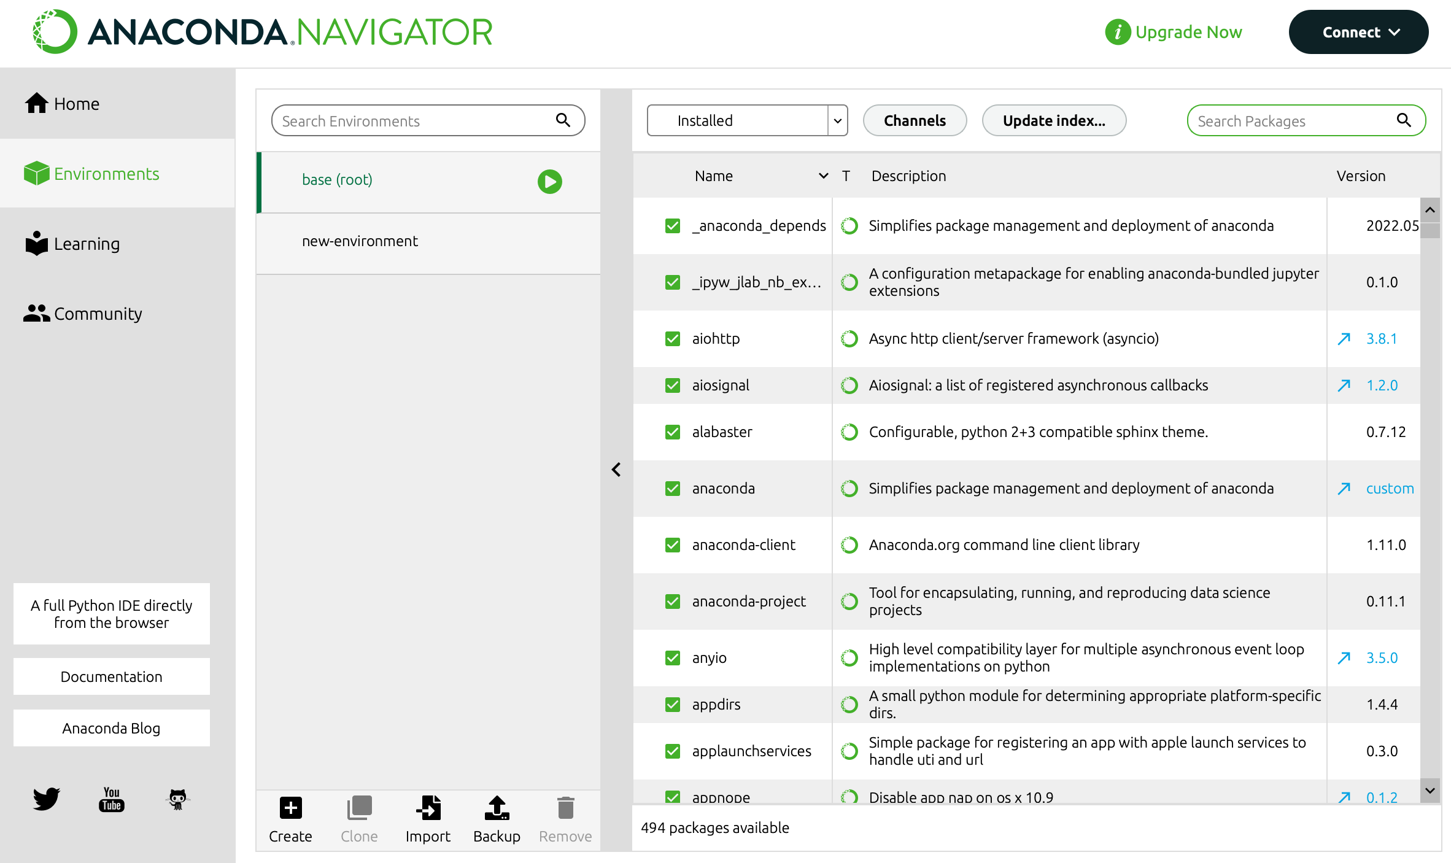Viewport: 1451px width, 863px height.
Task: Click the Upgrade Now info icon
Action: click(1118, 32)
